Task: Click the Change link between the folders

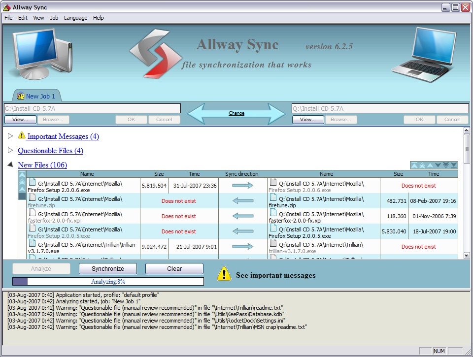Action: point(236,113)
